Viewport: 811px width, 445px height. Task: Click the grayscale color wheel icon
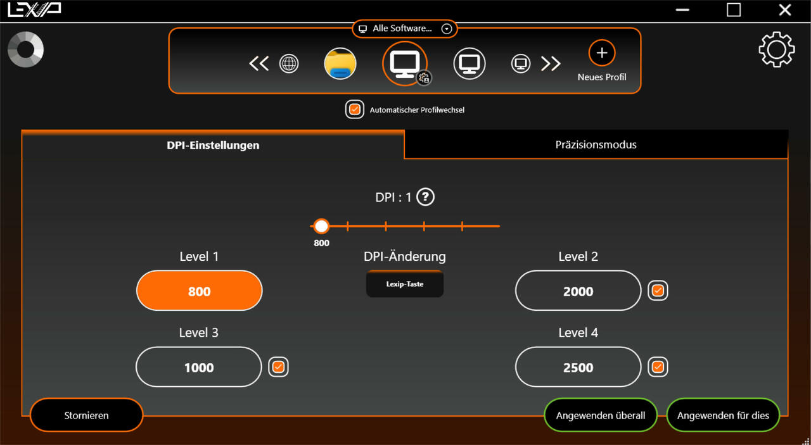[26, 49]
